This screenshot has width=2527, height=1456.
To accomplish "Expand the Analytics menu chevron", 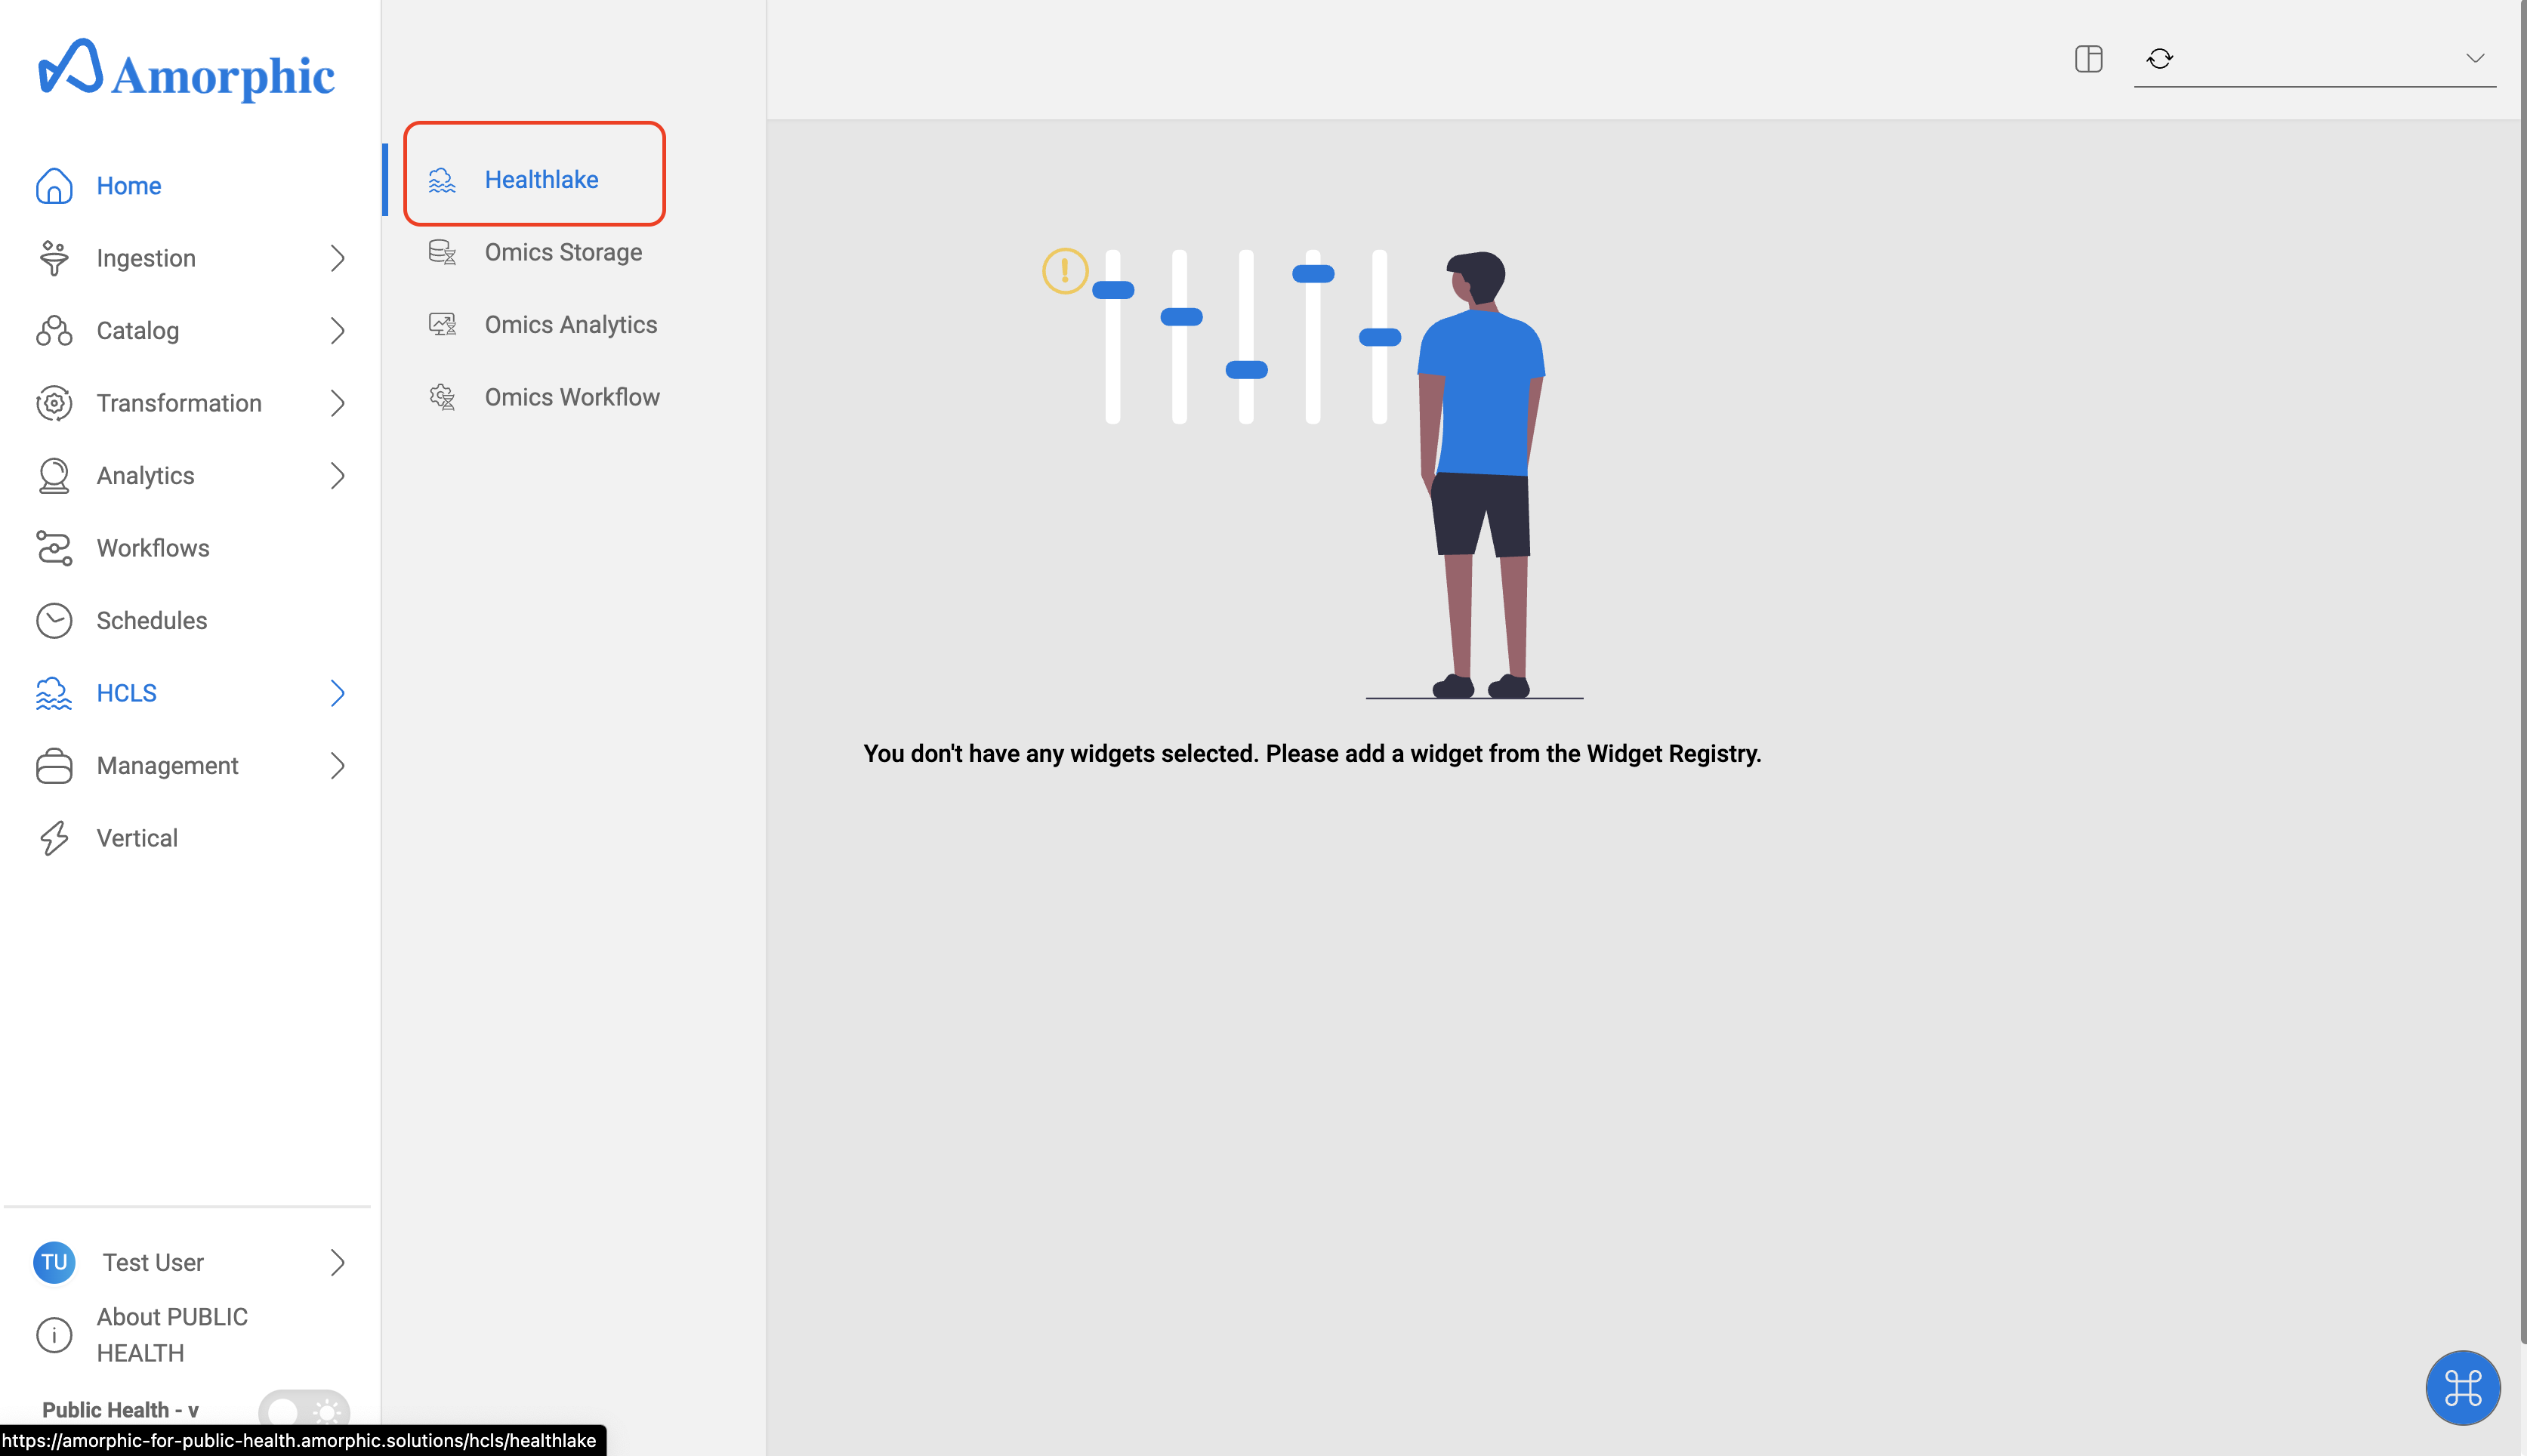I will 337,476.
